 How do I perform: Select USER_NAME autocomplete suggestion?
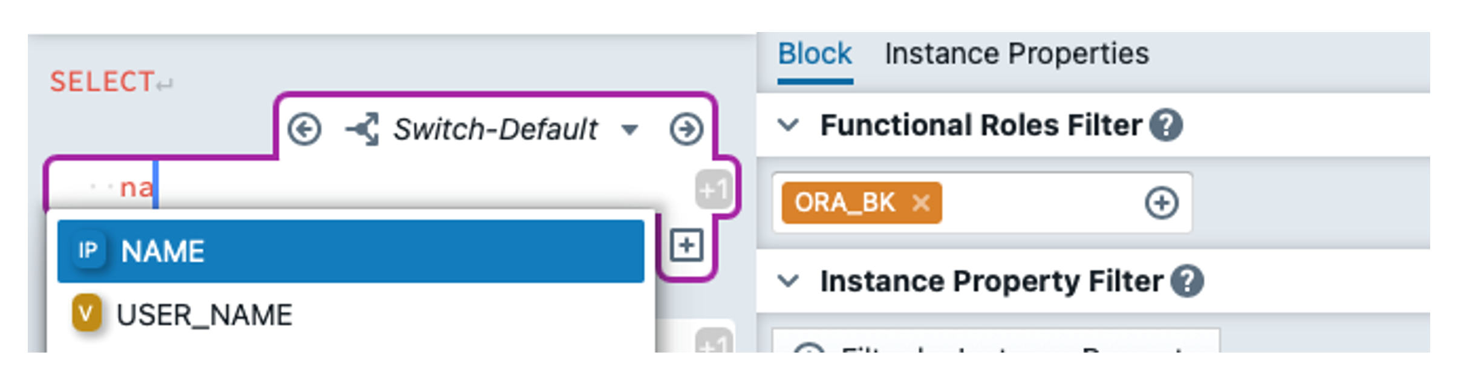click(204, 315)
